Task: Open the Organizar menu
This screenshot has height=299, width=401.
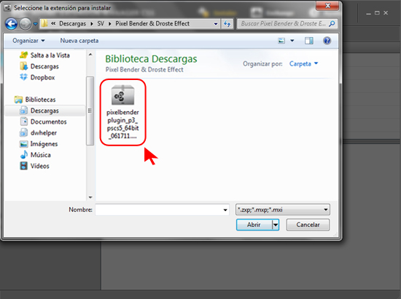Action: click(x=28, y=41)
